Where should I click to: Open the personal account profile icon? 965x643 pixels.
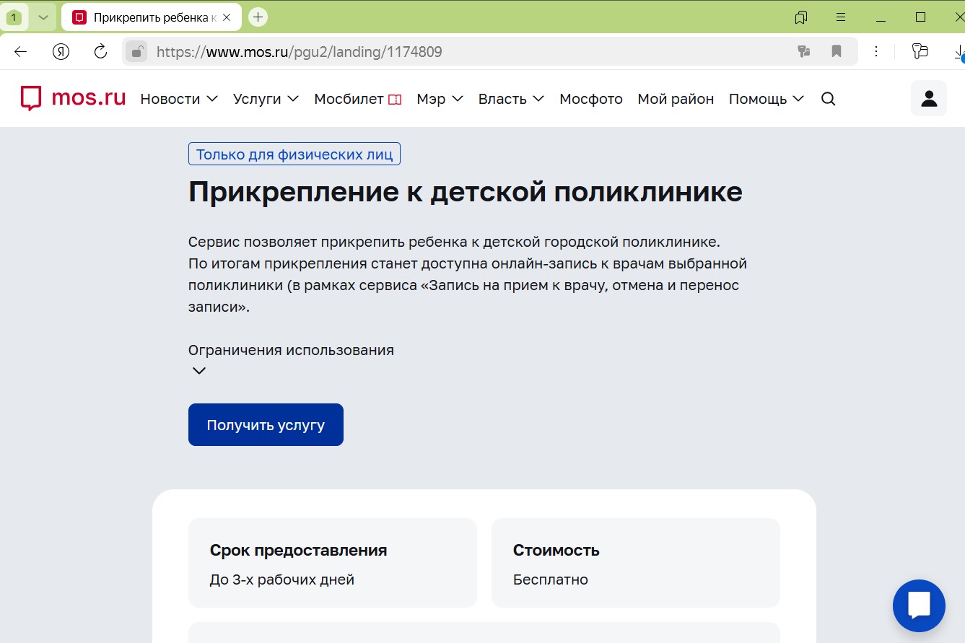coord(928,97)
